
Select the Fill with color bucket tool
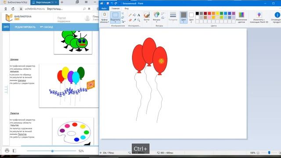[x=134, y=15]
